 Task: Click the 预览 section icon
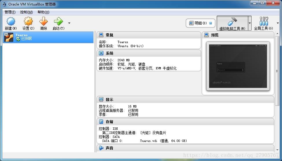click(x=207, y=35)
